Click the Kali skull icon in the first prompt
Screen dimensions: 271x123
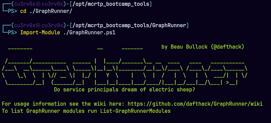pyautogui.click(x=38, y=4)
